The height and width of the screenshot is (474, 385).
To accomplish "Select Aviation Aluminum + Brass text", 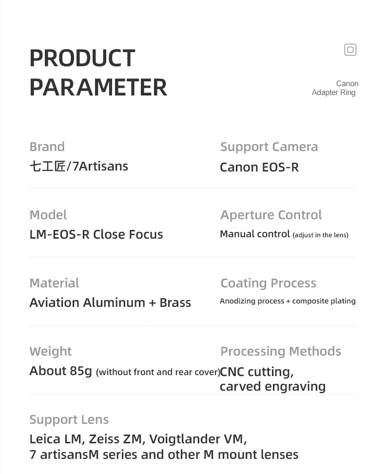I will [x=110, y=303].
